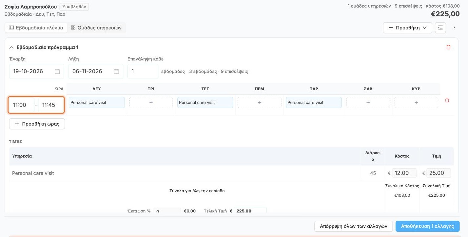The image size is (468, 237).
Task: Click the Σοφία Λαμπροπούλου name
Action: pos(30,7)
